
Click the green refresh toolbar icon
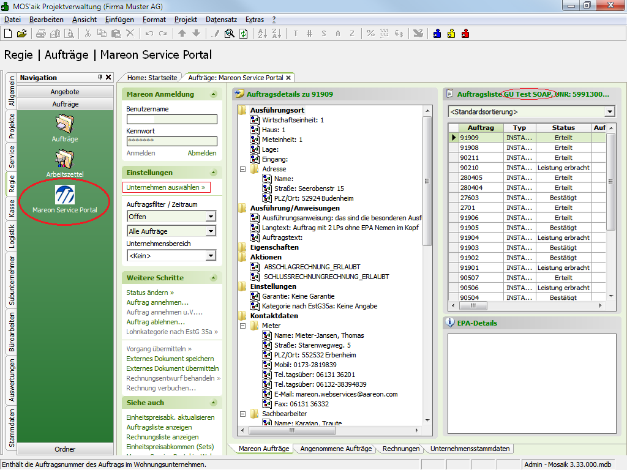coord(243,33)
